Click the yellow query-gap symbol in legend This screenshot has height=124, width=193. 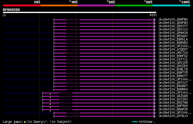(25, 122)
